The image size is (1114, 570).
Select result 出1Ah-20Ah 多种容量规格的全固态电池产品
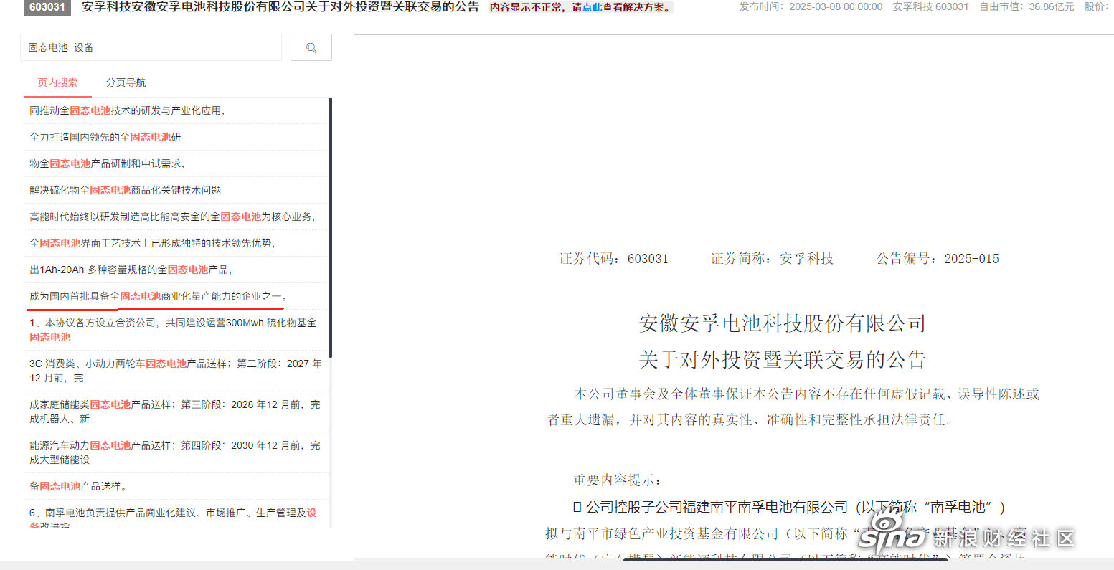pos(176,270)
